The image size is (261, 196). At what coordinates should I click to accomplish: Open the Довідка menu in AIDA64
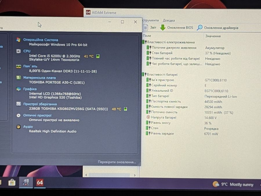tap(168, 21)
